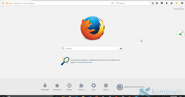Open the Pocket icon in toolbar

point(162,3)
